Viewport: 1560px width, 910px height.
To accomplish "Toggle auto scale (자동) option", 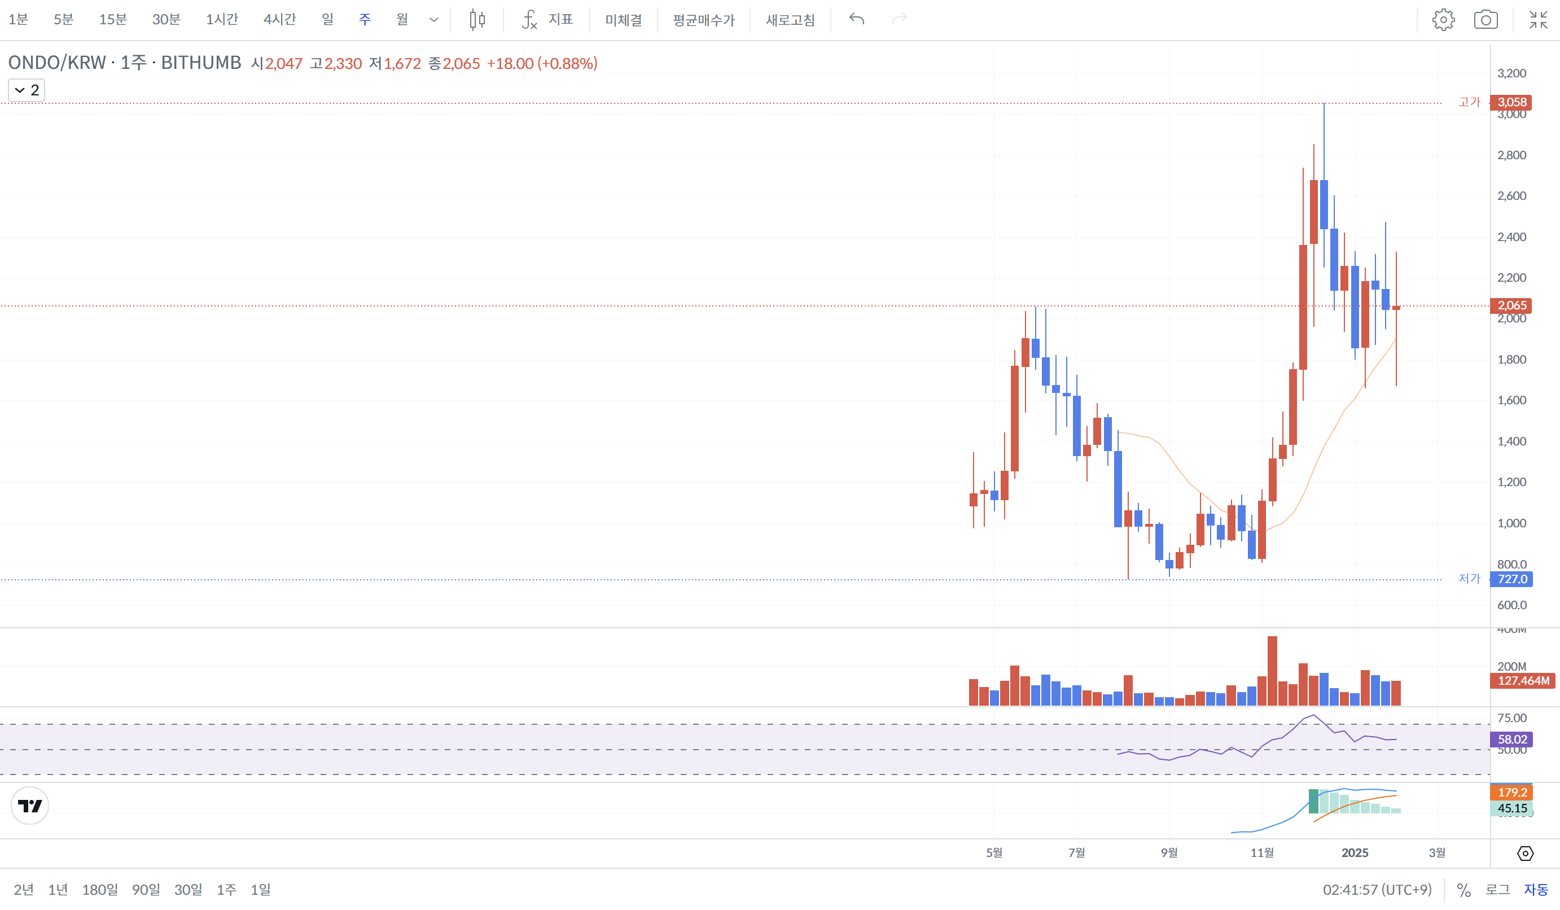I will 1536,890.
